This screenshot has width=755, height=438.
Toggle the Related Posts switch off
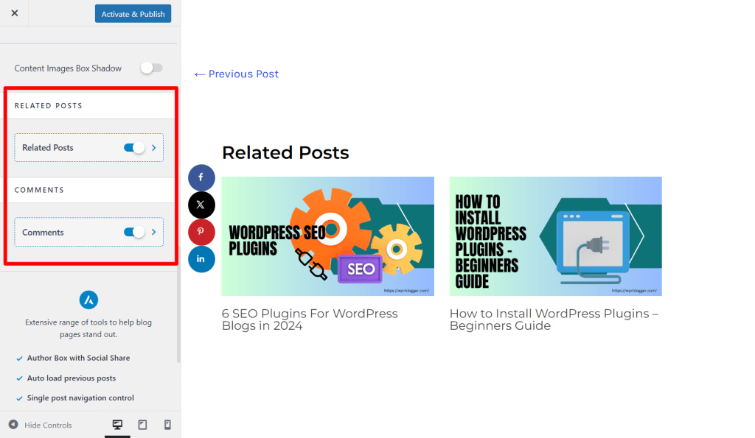click(134, 148)
